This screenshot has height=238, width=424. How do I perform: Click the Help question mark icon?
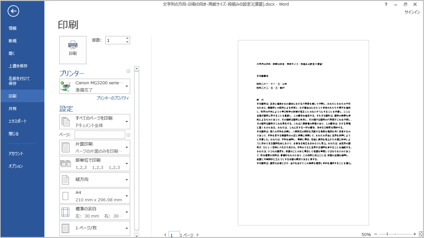tap(386, 4)
